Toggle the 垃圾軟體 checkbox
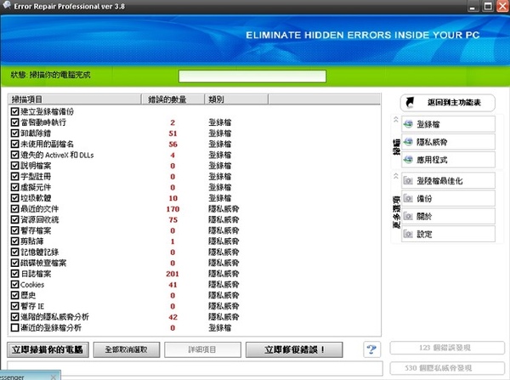This screenshot has width=510, height=380. point(14,198)
